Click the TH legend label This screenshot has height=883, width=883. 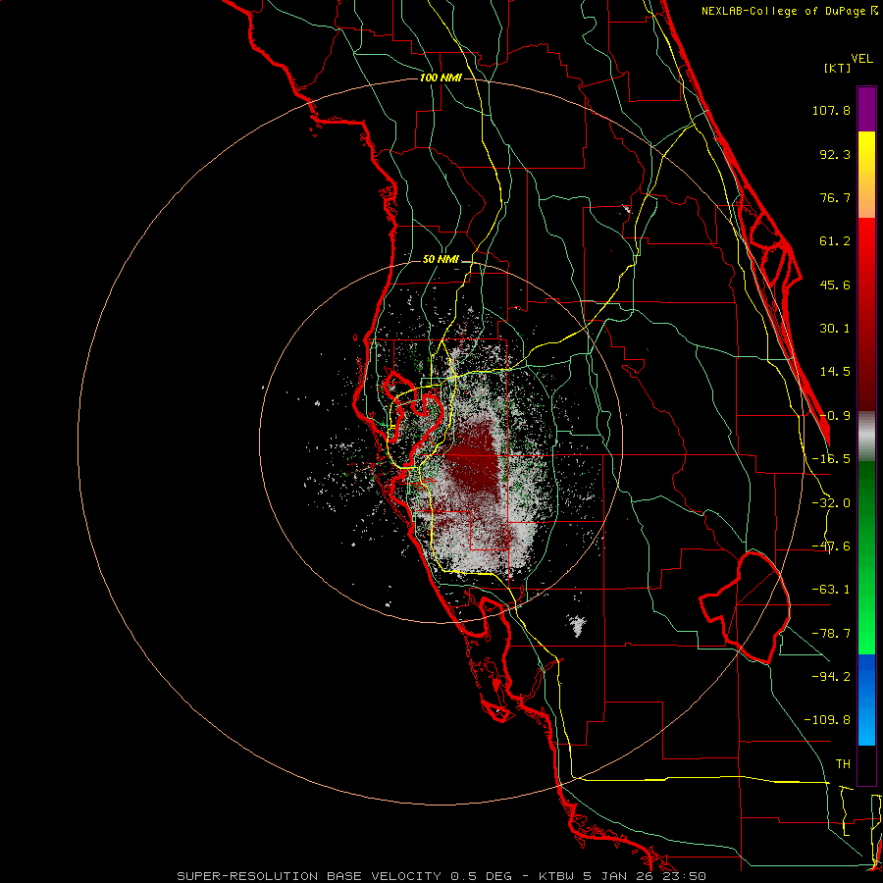pos(843,763)
